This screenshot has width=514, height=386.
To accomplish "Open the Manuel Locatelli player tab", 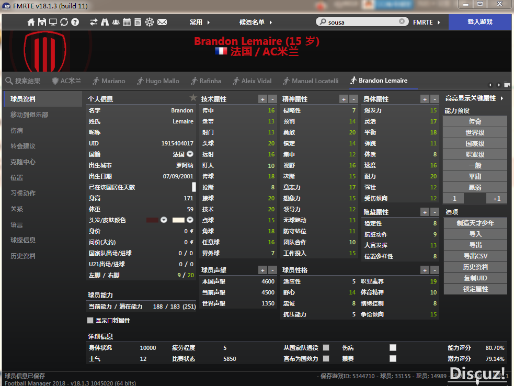I will pos(311,81).
